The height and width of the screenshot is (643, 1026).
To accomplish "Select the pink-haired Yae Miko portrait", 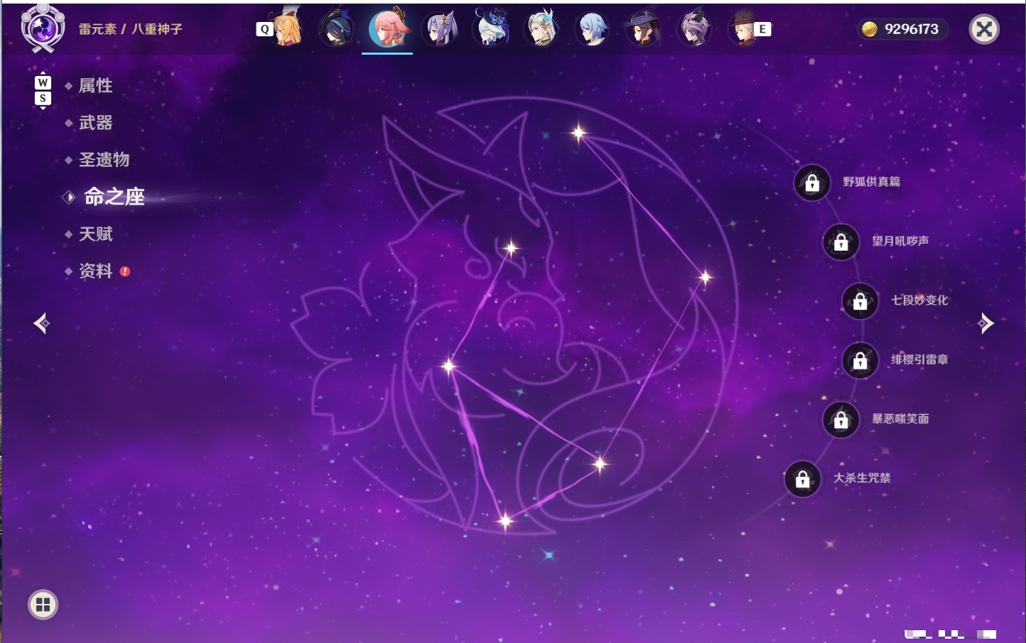I will tap(388, 28).
